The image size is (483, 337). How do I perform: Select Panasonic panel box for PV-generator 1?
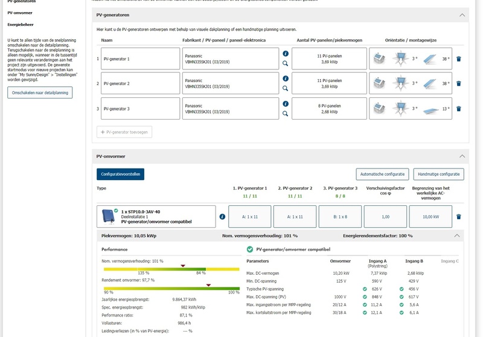[231, 59]
